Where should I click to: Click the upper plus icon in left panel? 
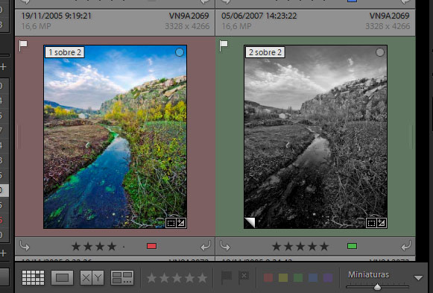pos(3,66)
